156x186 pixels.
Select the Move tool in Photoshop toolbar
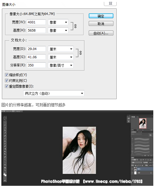5,120
